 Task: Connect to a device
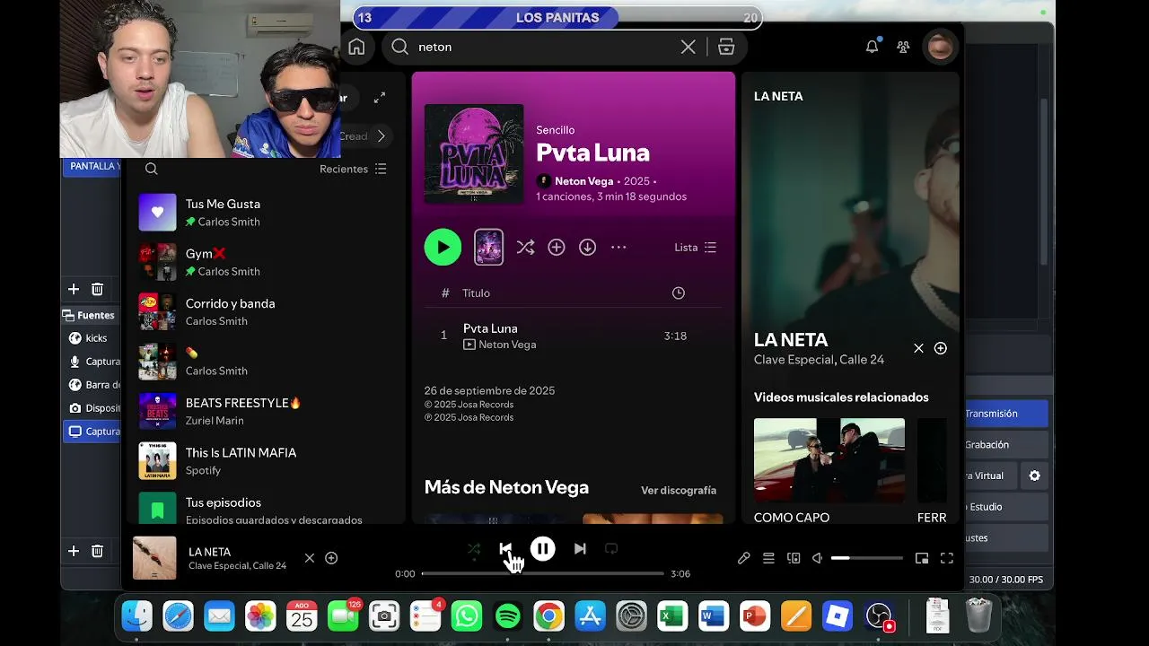click(794, 558)
